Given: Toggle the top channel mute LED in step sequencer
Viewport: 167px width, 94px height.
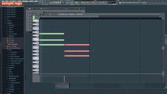Looking at the screenshot, I should point(27,13).
